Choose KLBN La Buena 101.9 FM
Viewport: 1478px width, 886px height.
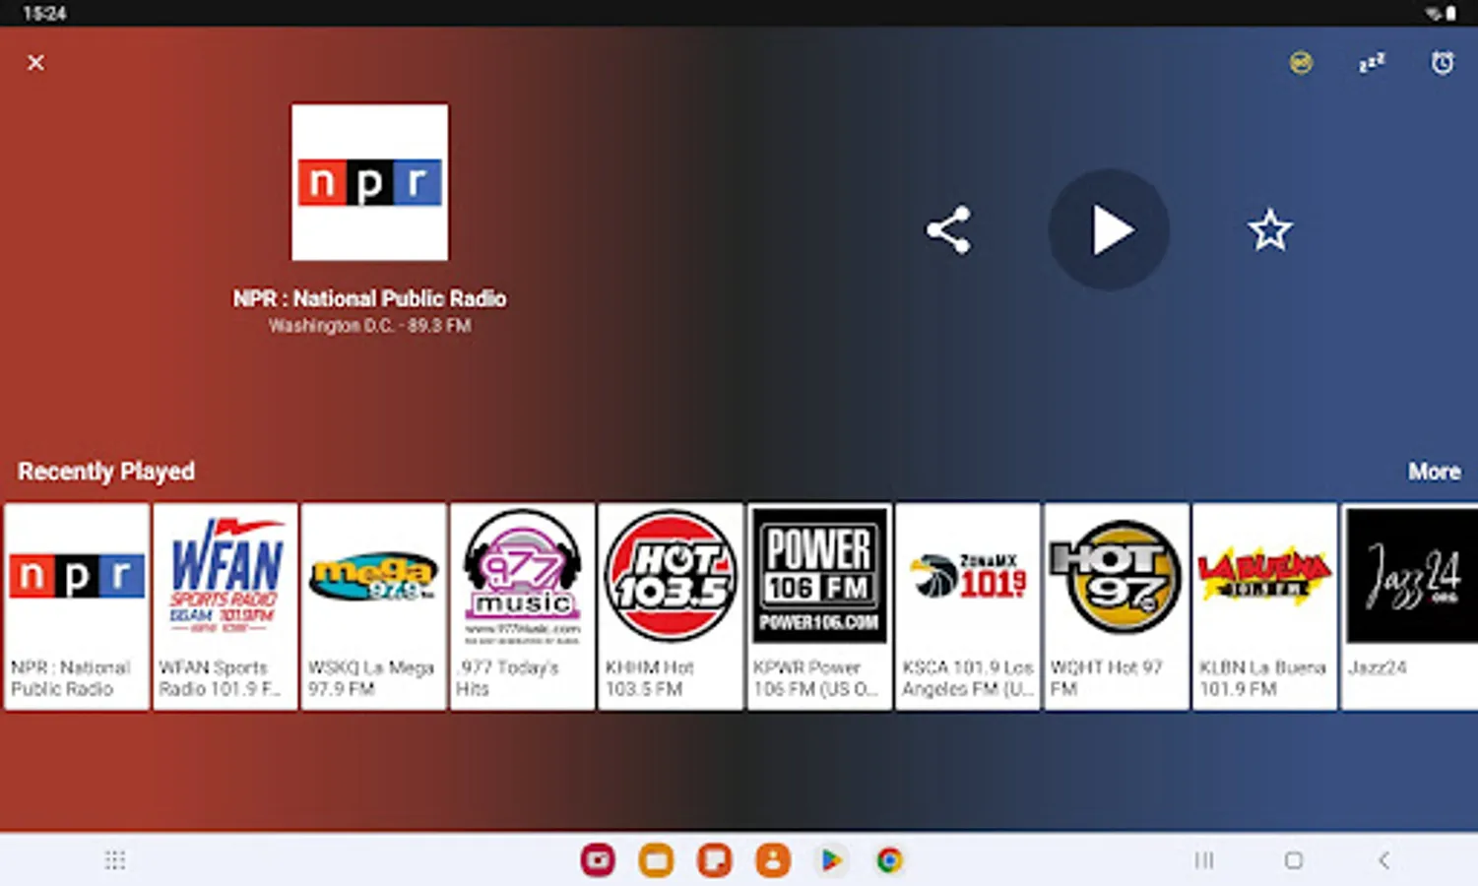click(1264, 606)
